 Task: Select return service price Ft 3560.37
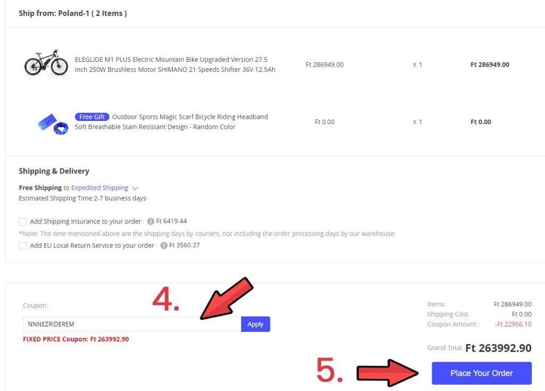pos(185,245)
